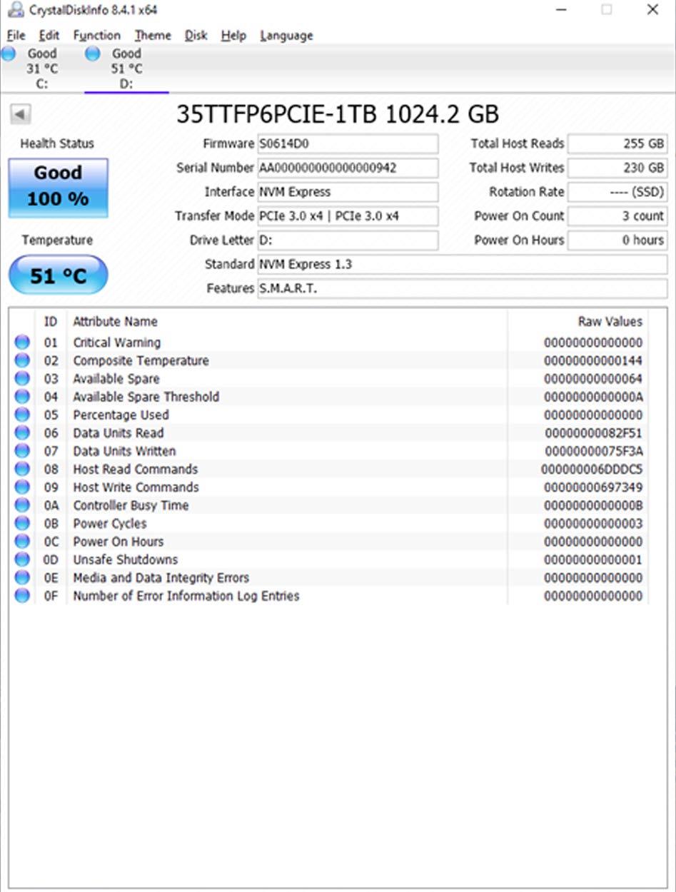The height and width of the screenshot is (892, 676).
Task: Click the blue indicator beside Critical Warning
Action: tap(21, 343)
